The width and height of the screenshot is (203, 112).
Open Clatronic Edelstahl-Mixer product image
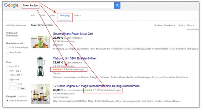point(41,66)
